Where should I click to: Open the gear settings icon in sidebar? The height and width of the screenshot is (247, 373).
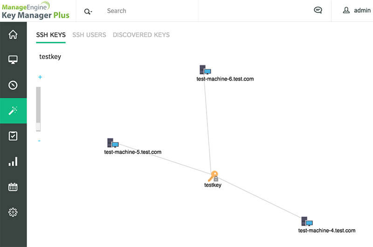(13, 213)
